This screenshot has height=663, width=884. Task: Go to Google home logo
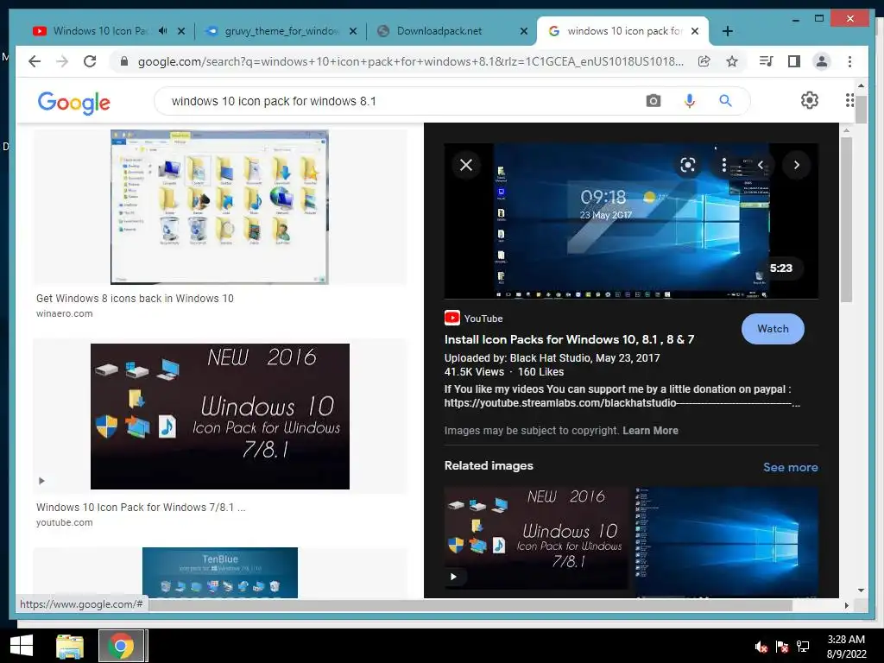coord(74,103)
